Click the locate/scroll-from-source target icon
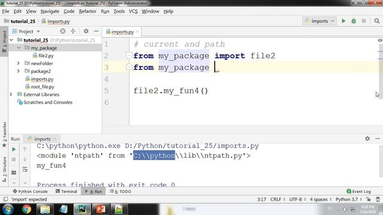This screenshot has height=215, width=383. [63, 31]
